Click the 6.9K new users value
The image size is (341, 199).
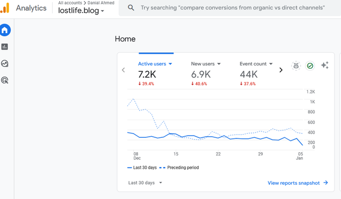(201, 74)
